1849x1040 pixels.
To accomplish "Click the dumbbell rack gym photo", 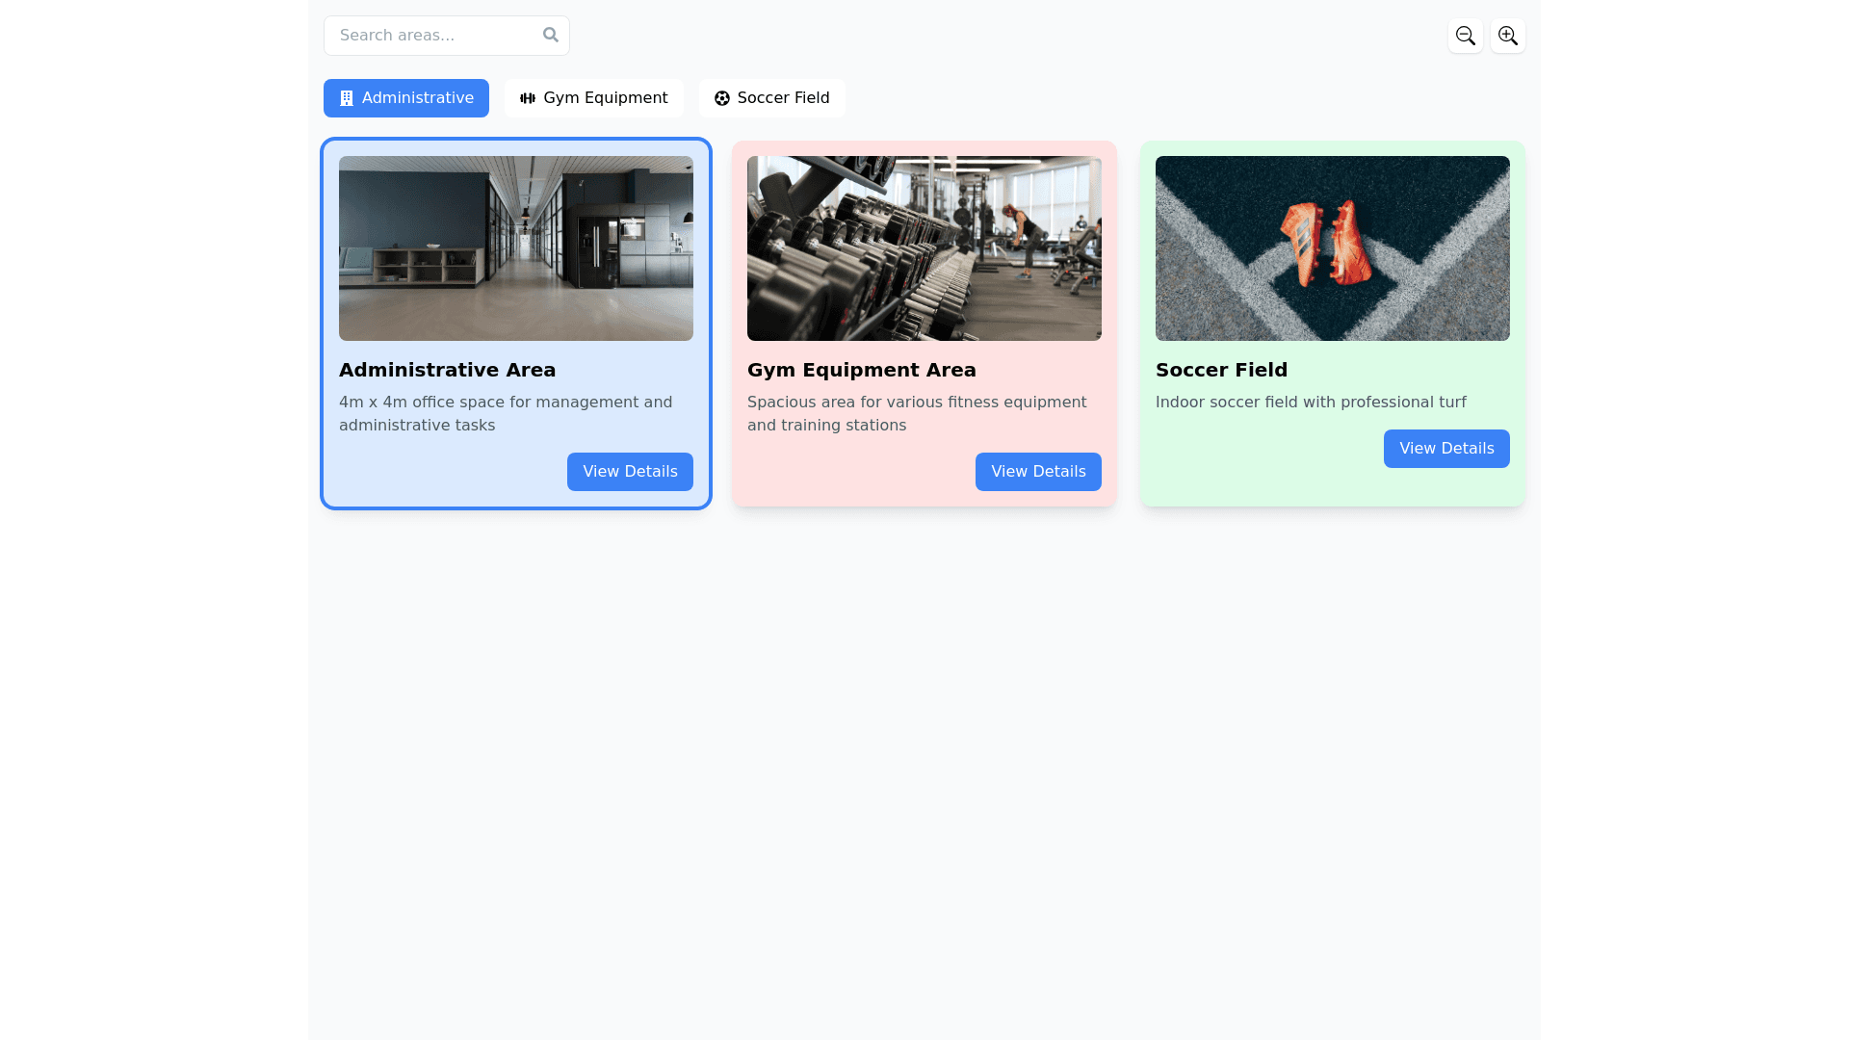I will (924, 248).
